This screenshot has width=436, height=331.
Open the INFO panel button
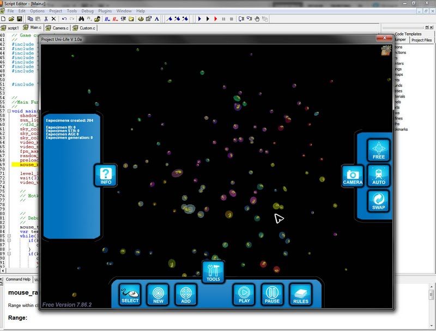pos(106,175)
